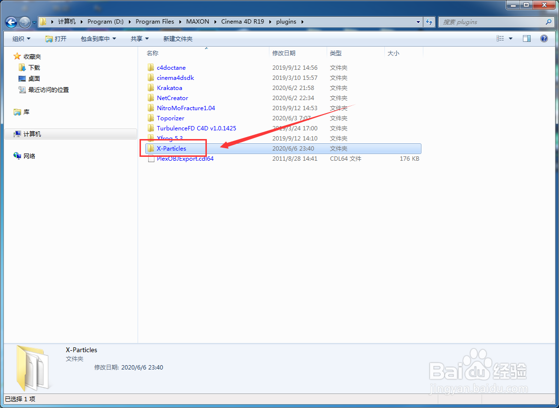Click plugins in the address breadcrumb

[286, 21]
